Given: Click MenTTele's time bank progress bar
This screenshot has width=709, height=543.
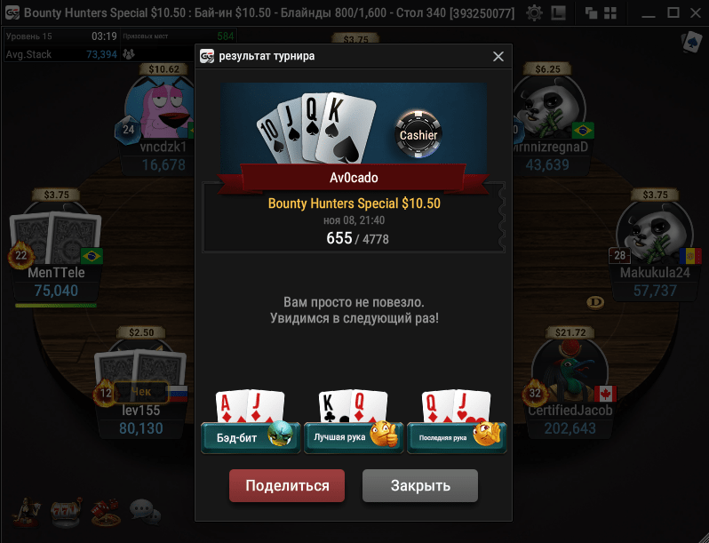Looking at the screenshot, I should 56,306.
